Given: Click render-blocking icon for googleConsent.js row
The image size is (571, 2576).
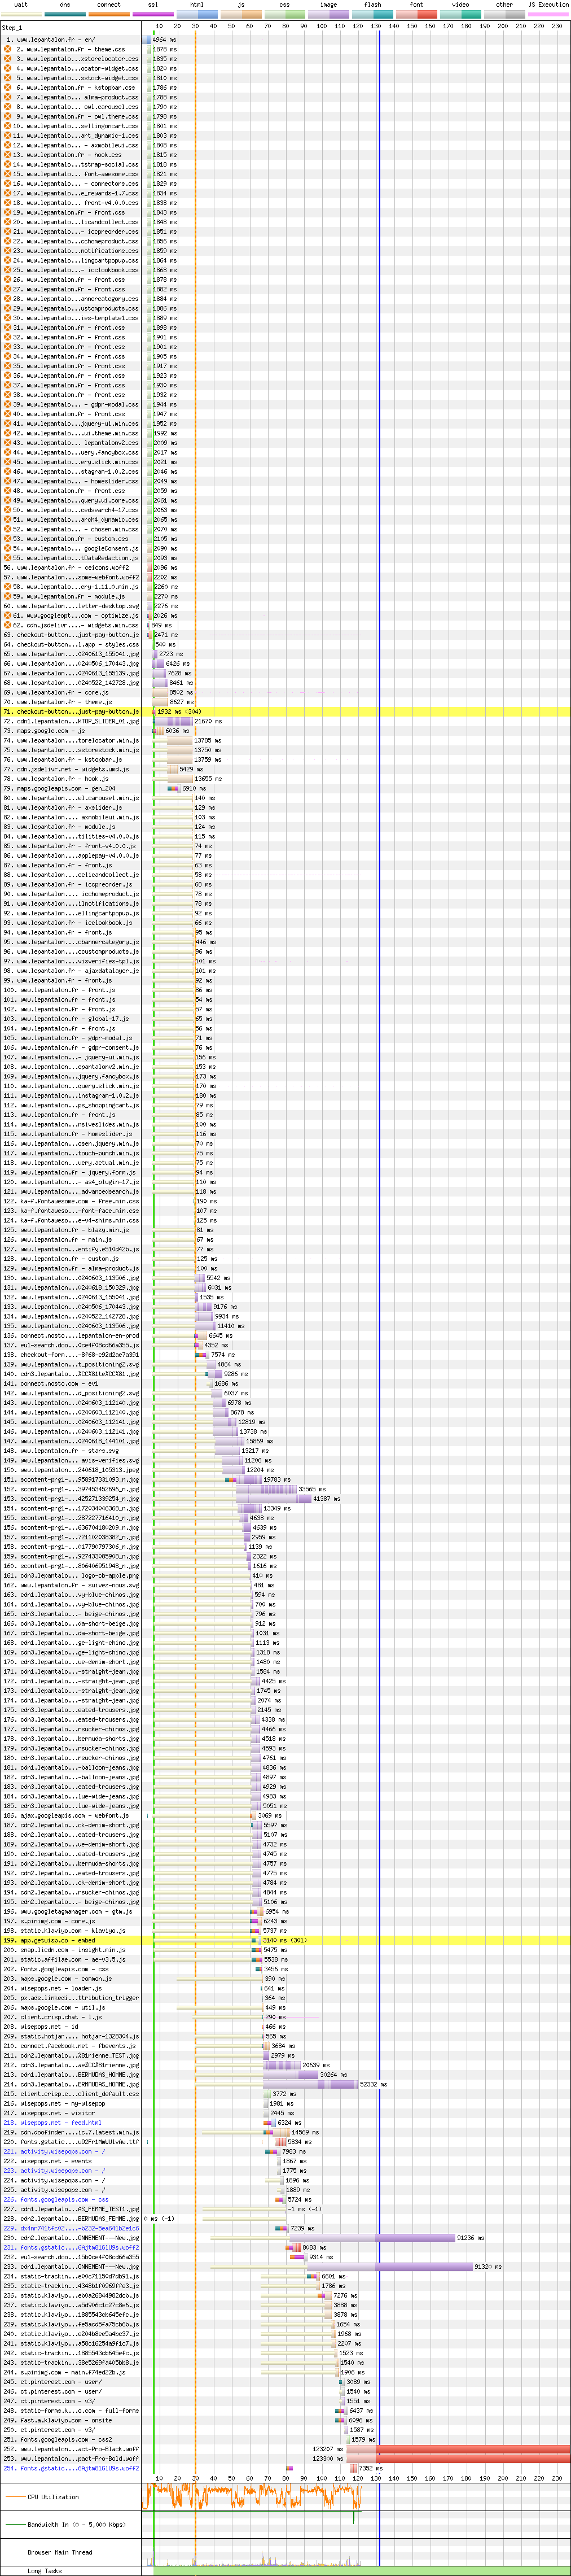Looking at the screenshot, I should [x=8, y=548].
